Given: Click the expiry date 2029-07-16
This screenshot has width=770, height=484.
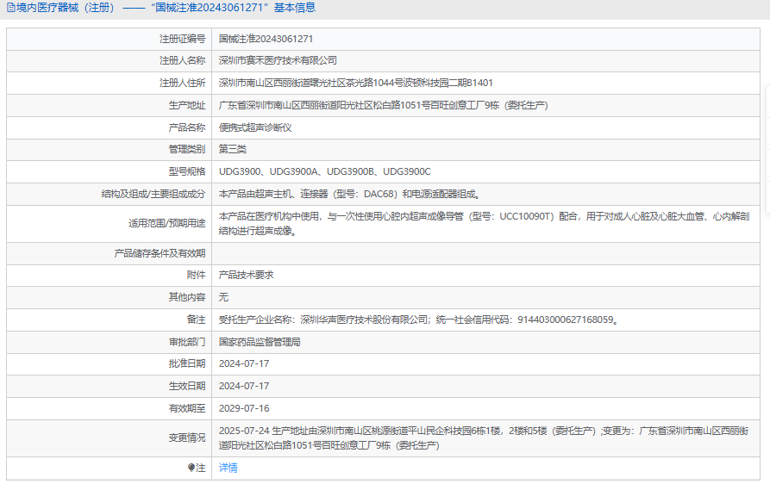Looking at the screenshot, I should pos(244,408).
